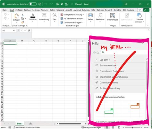The height and width of the screenshot is (129, 152).
Task: Click the Hilfe pane search field
Action: point(124,52)
